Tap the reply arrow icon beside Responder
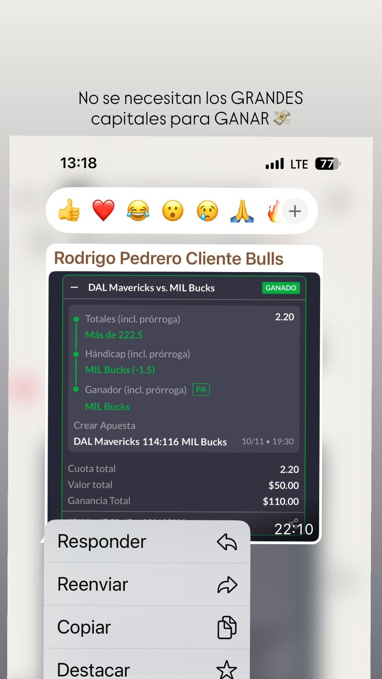This screenshot has height=679, width=382. [x=227, y=542]
